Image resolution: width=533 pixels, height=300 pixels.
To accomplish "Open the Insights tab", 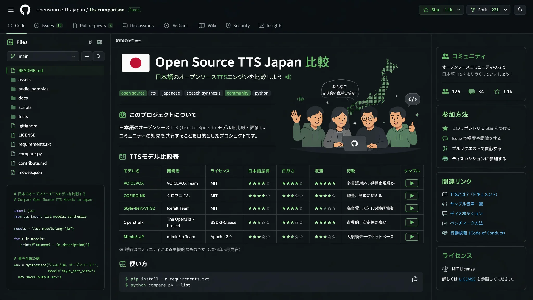I will point(270,26).
